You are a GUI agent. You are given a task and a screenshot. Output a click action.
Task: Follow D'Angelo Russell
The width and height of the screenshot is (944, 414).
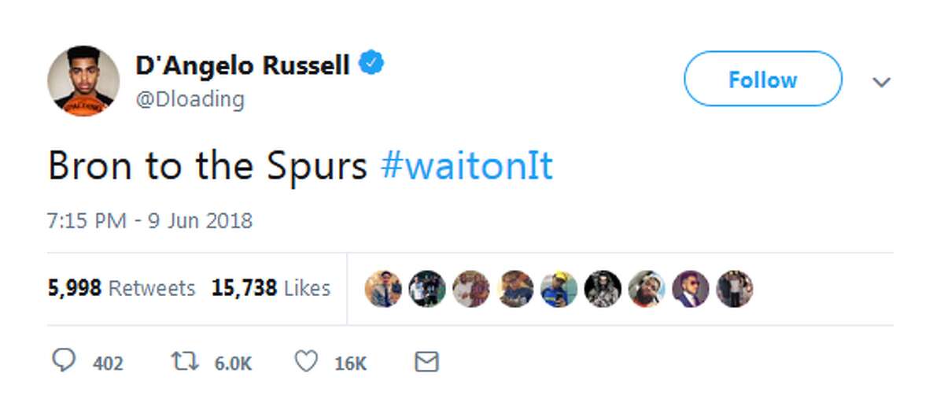[x=762, y=79]
